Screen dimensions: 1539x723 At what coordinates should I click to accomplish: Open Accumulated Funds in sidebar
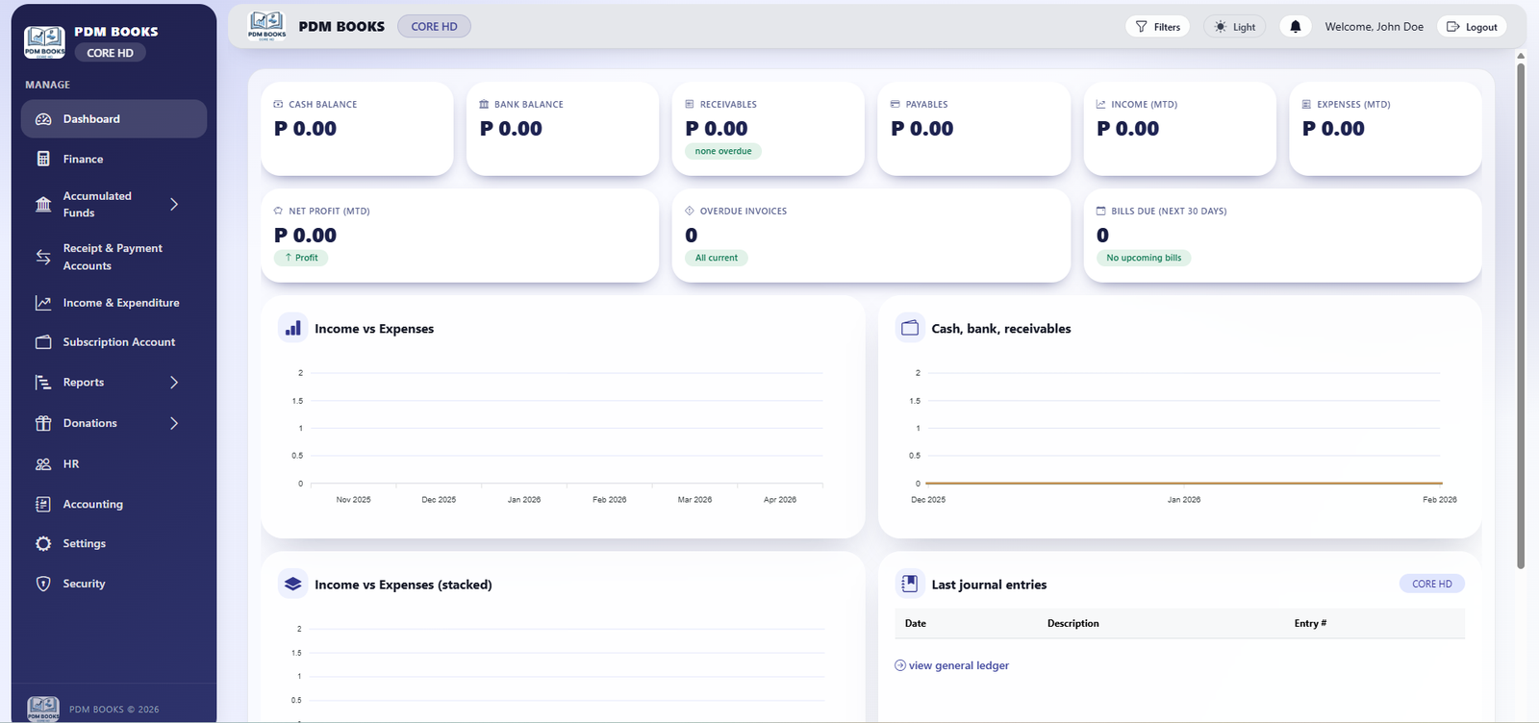[97, 204]
